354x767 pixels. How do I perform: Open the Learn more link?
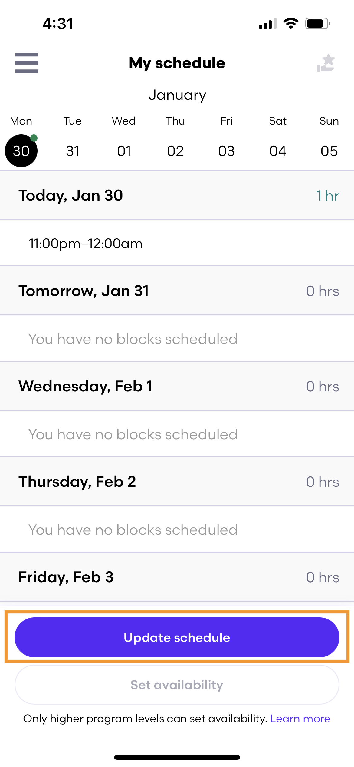pyautogui.click(x=300, y=719)
